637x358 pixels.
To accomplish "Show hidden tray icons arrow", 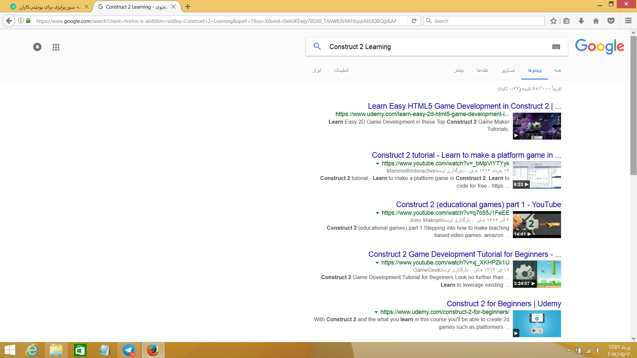I will tap(568, 350).
